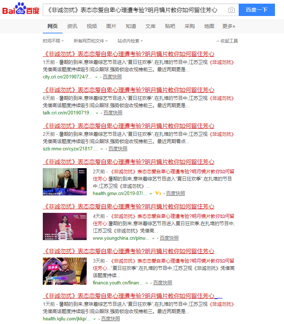284x324 pixels.
Task: Click the 拼多多 thumbnail of finance.youth.cn result
Action: (x=65, y=271)
